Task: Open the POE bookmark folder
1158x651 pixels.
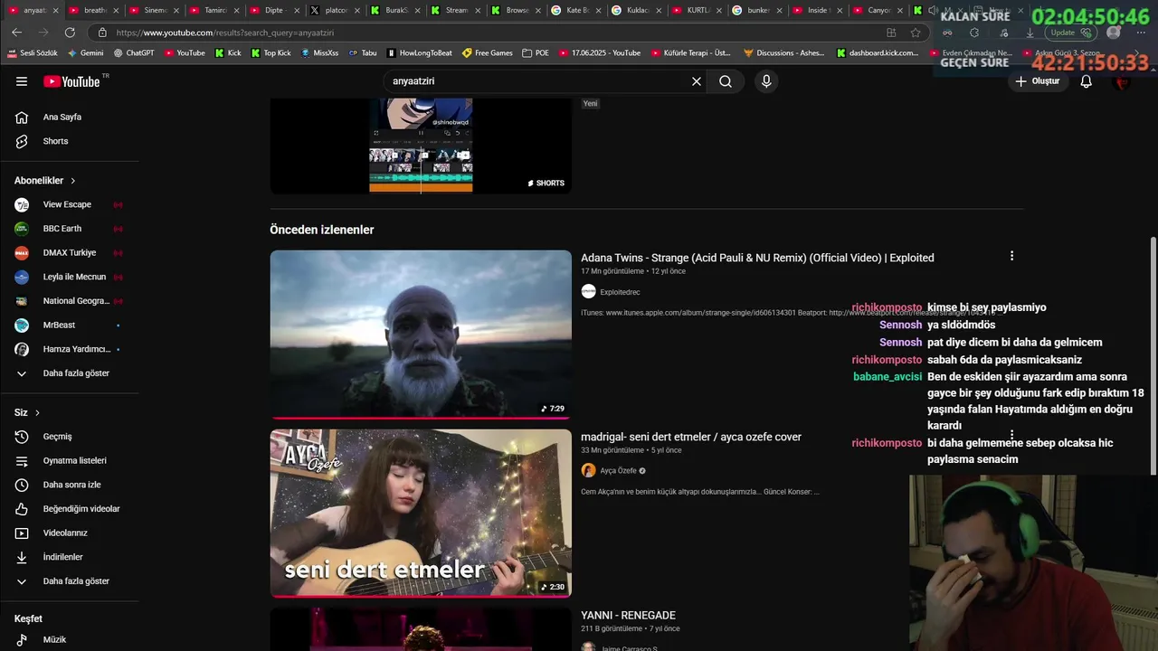Action: pyautogui.click(x=536, y=52)
